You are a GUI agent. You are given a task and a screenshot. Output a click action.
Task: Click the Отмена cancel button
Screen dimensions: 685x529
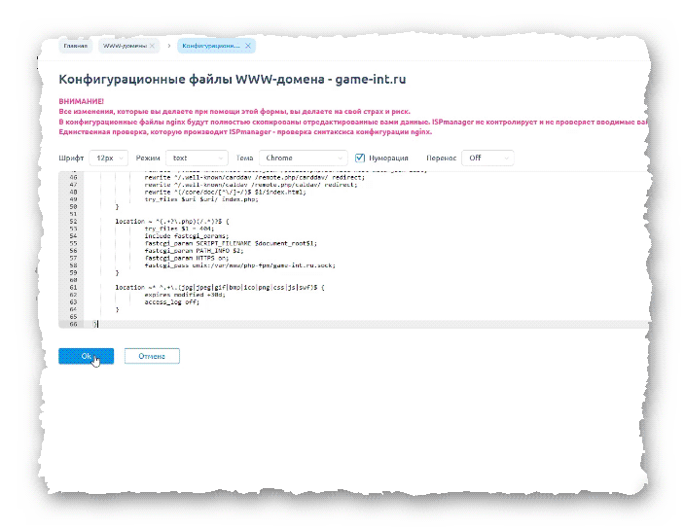click(152, 356)
